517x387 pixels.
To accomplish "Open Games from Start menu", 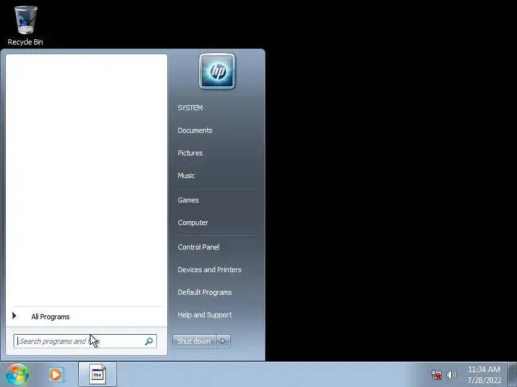I will (188, 200).
